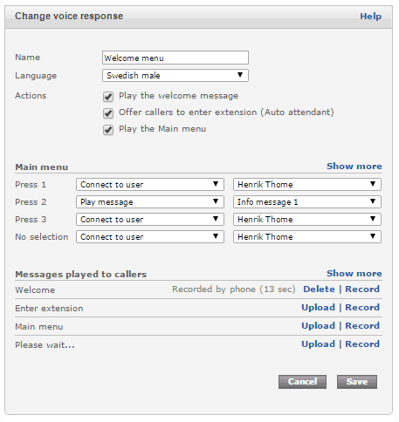Open Press 1 action dropdown

(150, 185)
